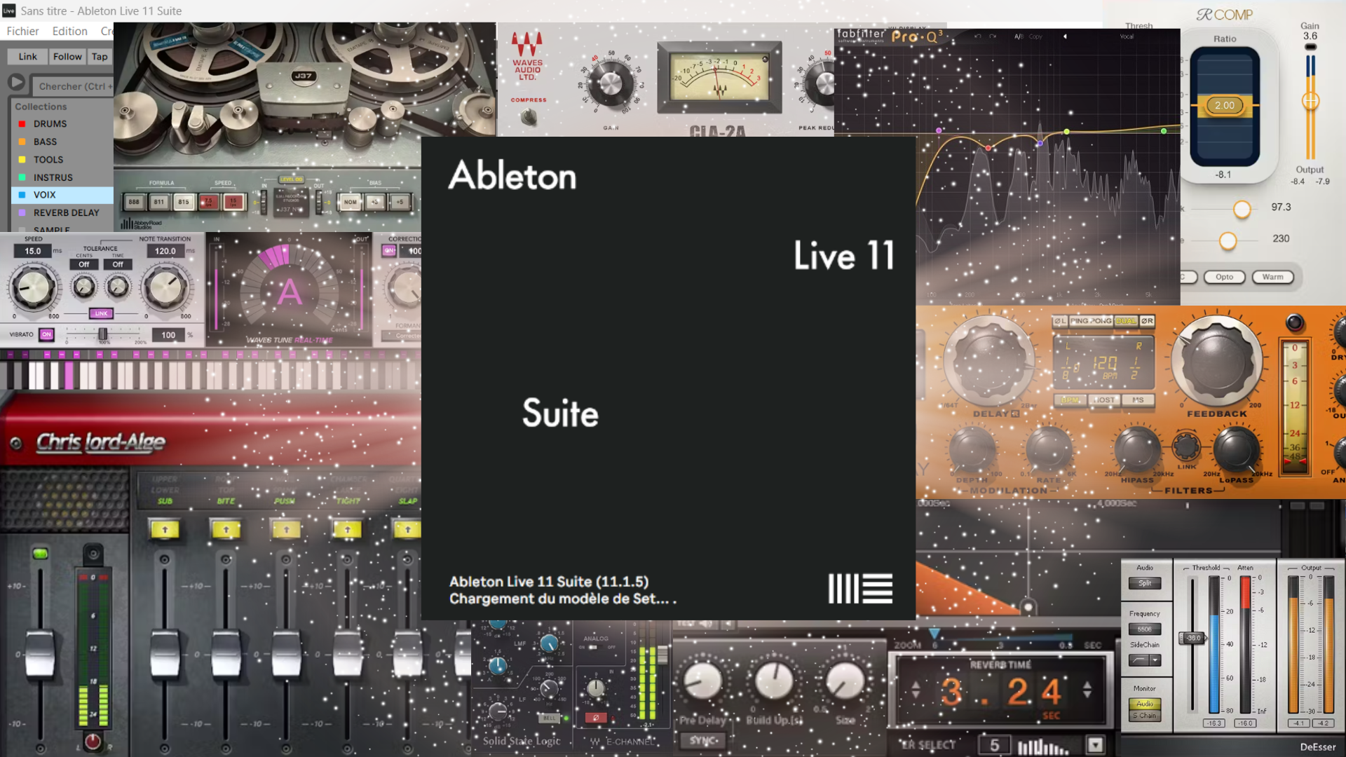Image resolution: width=1346 pixels, height=757 pixels.
Task: Click the Live app icon in the title bar
Action: (x=8, y=11)
